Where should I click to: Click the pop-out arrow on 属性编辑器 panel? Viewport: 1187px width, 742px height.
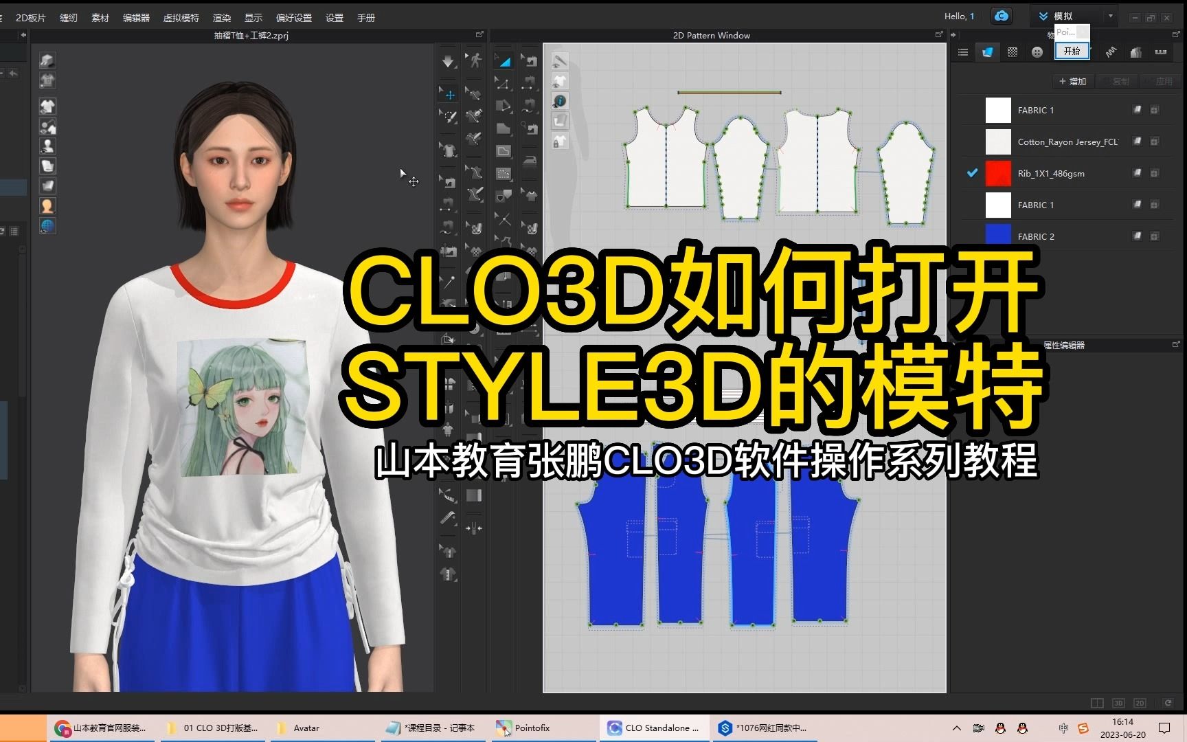click(x=1176, y=345)
